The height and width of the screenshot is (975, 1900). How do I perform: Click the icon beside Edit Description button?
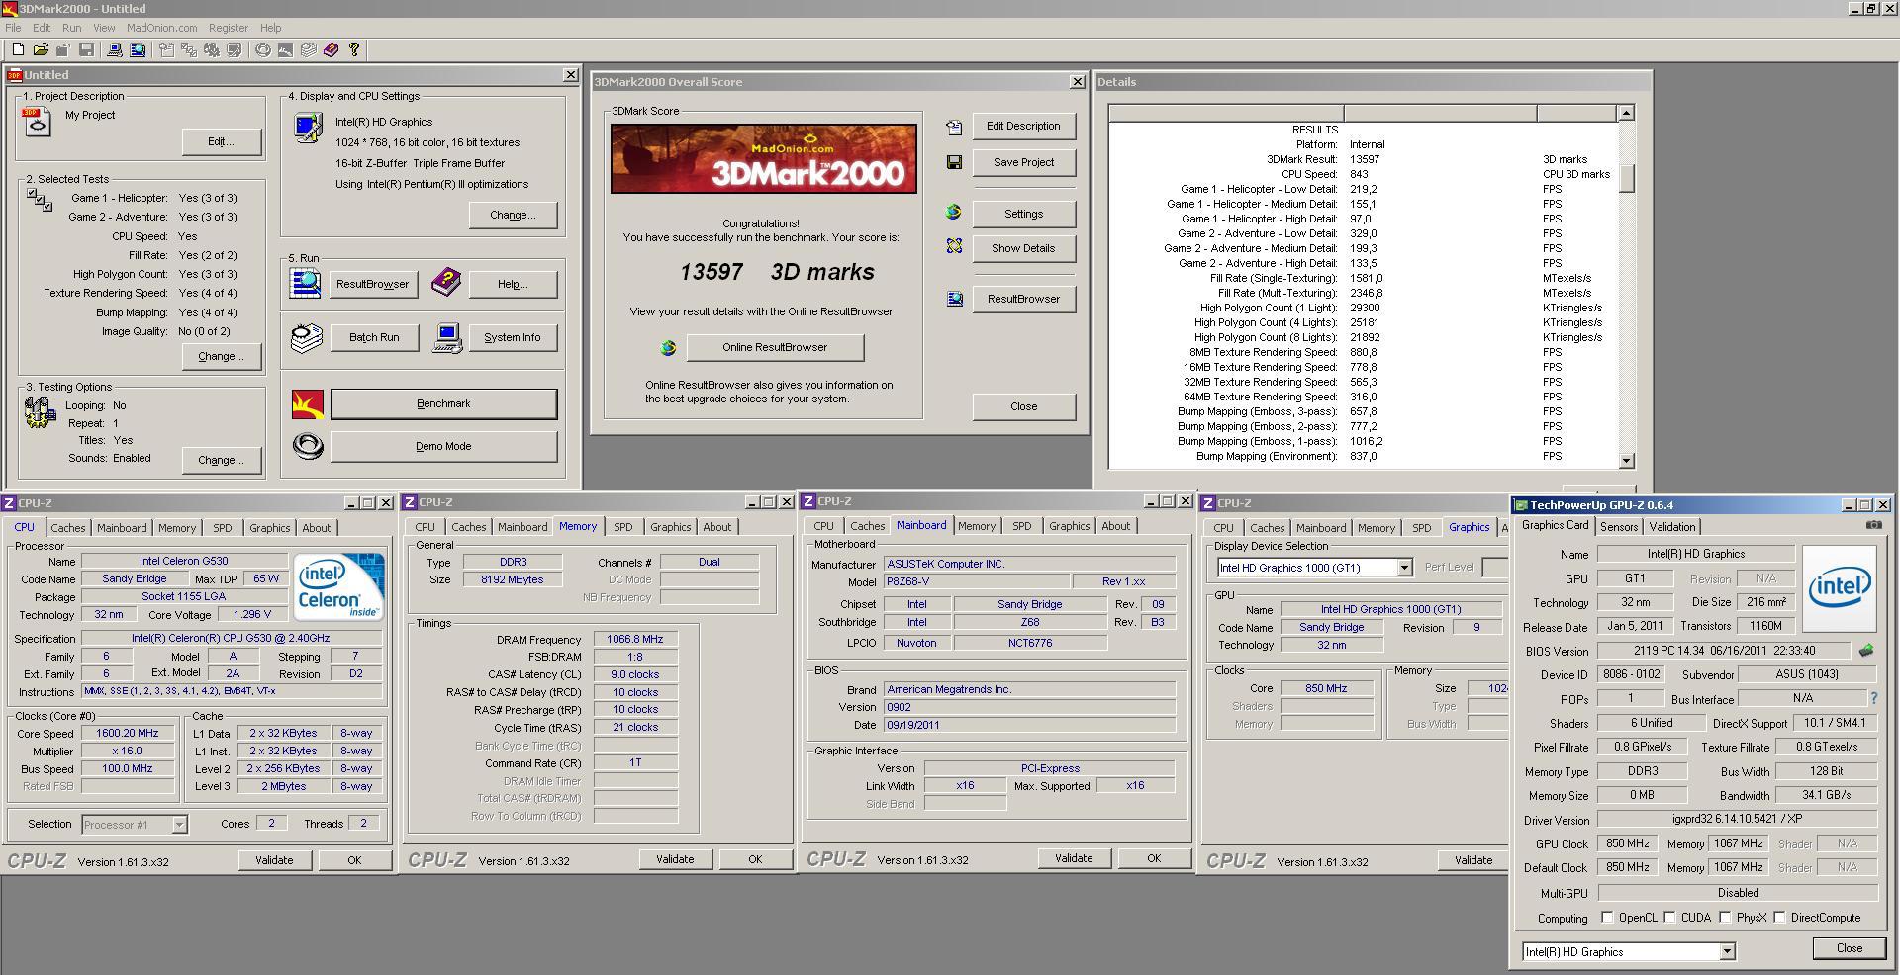pyautogui.click(x=954, y=127)
